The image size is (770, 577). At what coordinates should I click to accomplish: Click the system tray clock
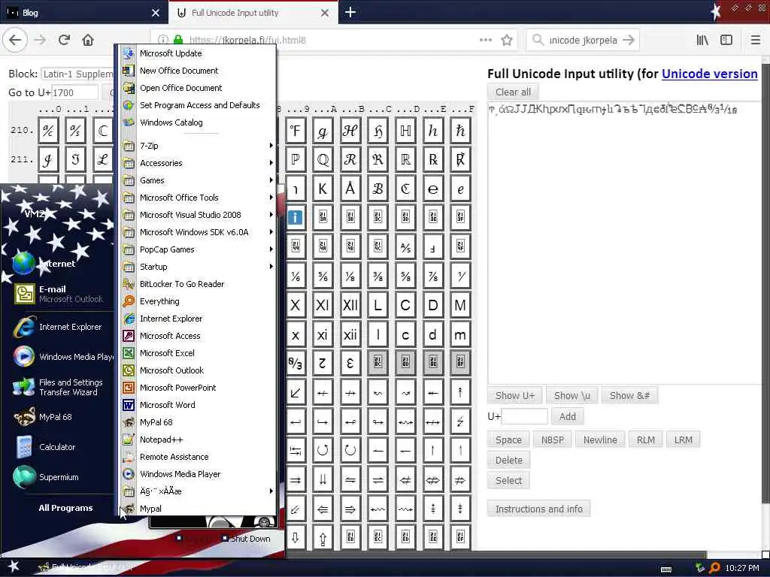(x=742, y=568)
